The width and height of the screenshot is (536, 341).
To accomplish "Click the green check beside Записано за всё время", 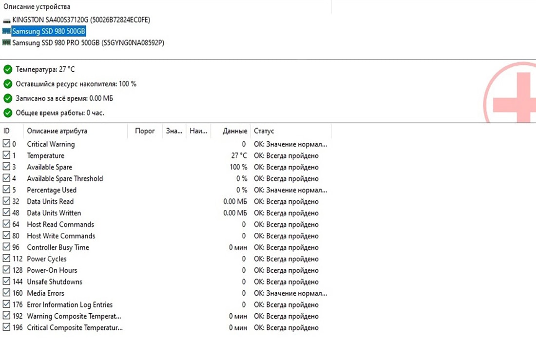I will (x=8, y=99).
